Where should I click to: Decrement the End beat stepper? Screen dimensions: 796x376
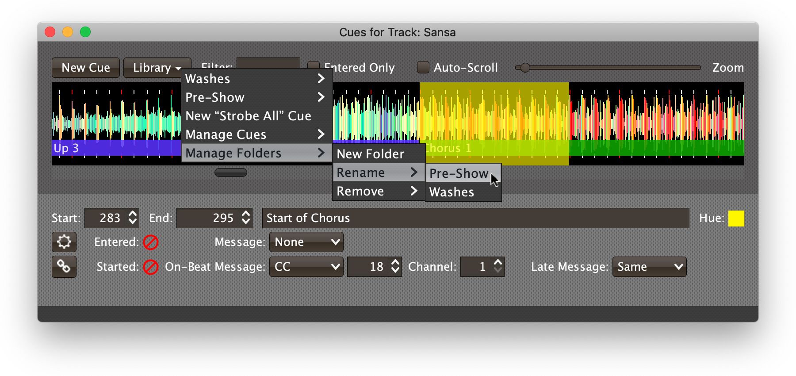point(246,223)
